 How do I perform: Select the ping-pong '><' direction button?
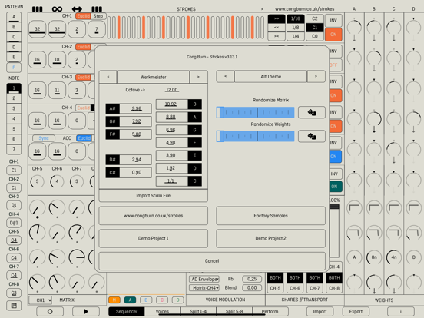(x=277, y=36)
